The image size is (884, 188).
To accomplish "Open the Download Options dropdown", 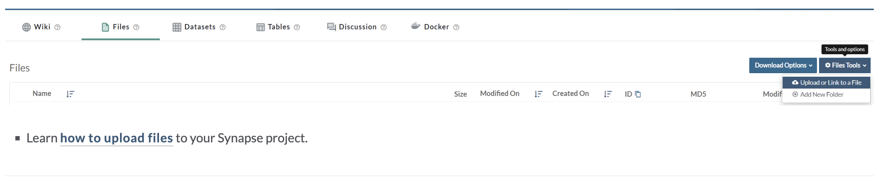I will point(783,65).
